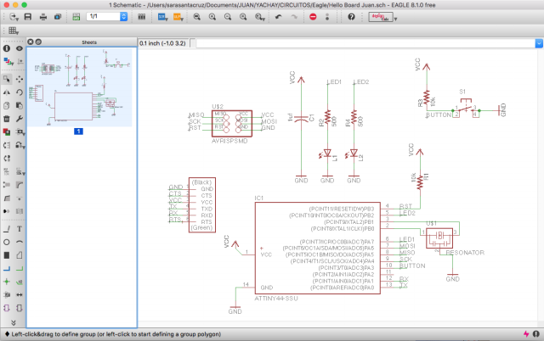Click the Print icon in toolbar

(43, 17)
